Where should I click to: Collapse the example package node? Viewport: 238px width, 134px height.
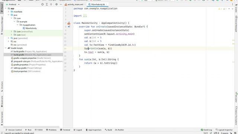(15, 22)
